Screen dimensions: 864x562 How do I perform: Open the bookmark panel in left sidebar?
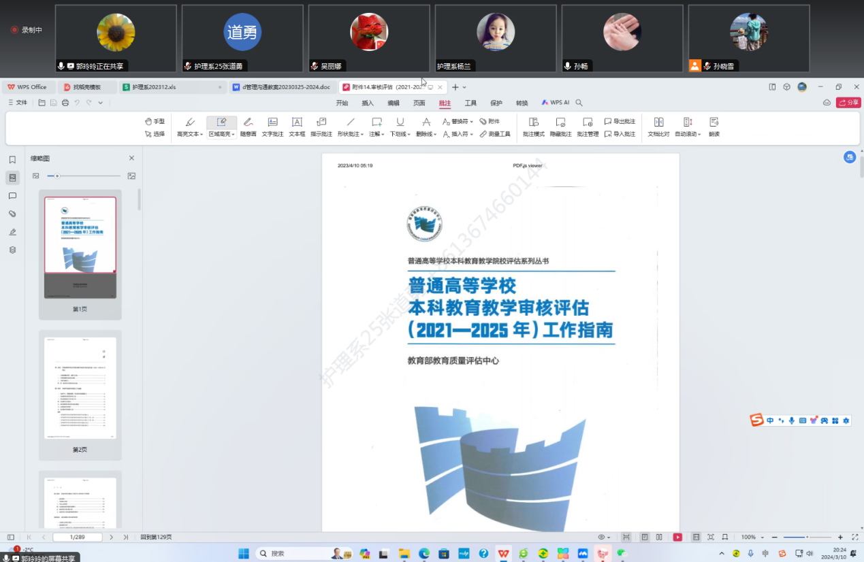[x=12, y=160]
